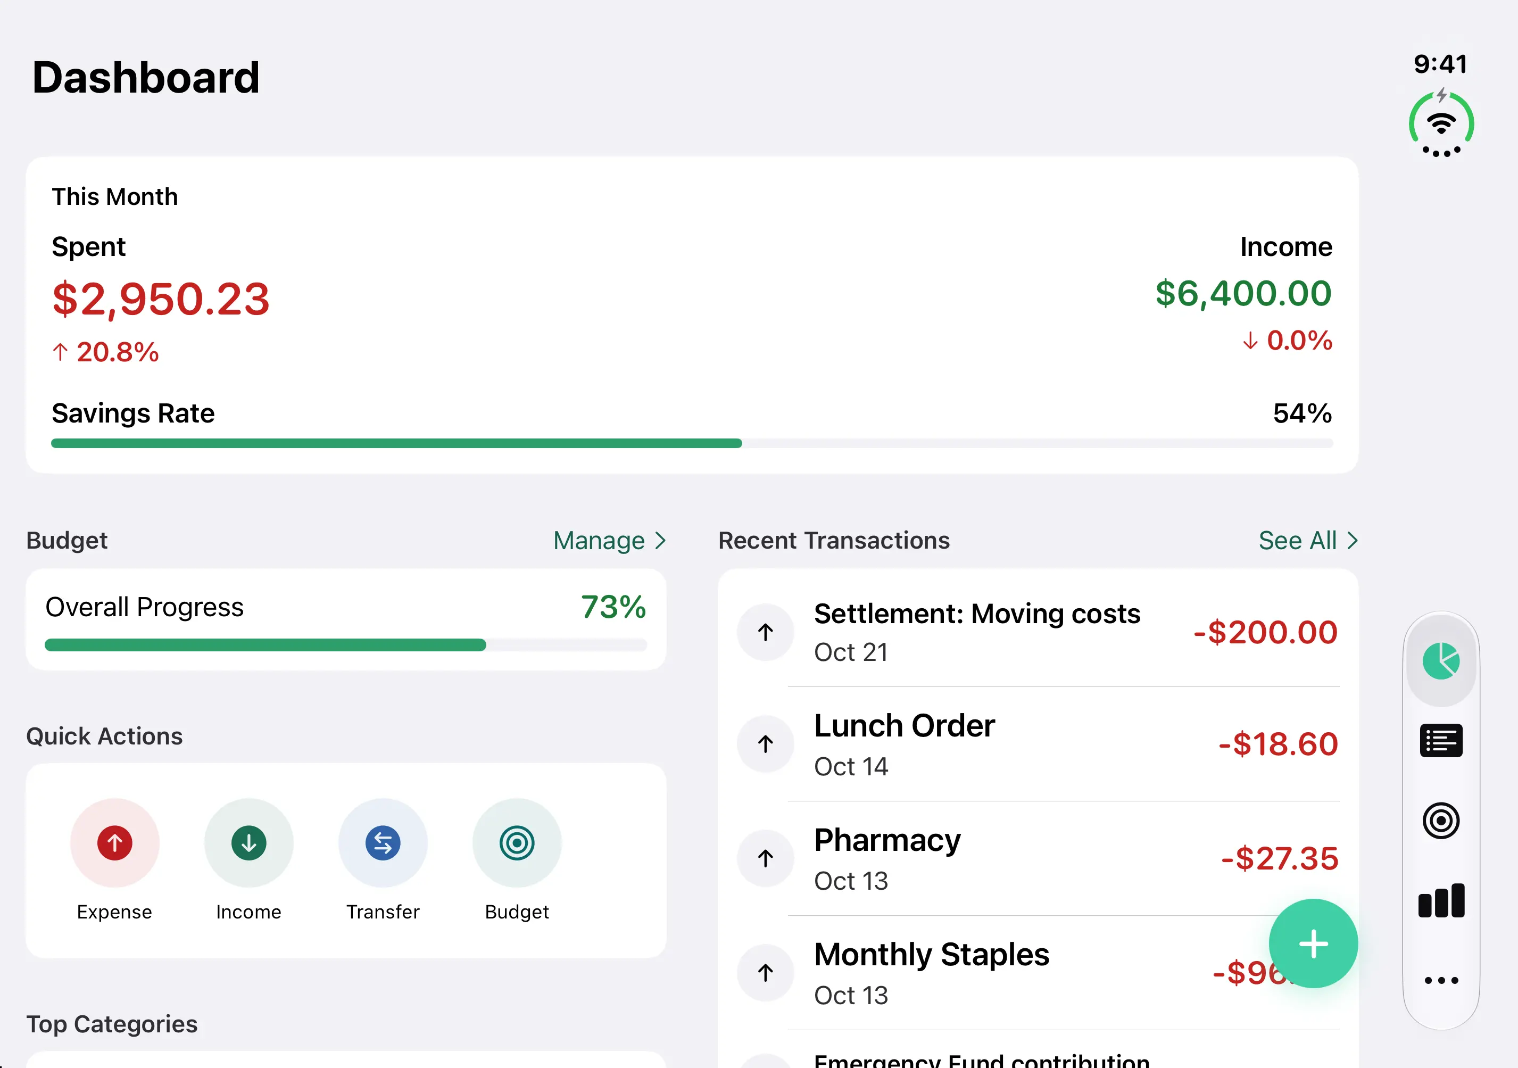Expand the See All chevron arrow

tap(1352, 540)
